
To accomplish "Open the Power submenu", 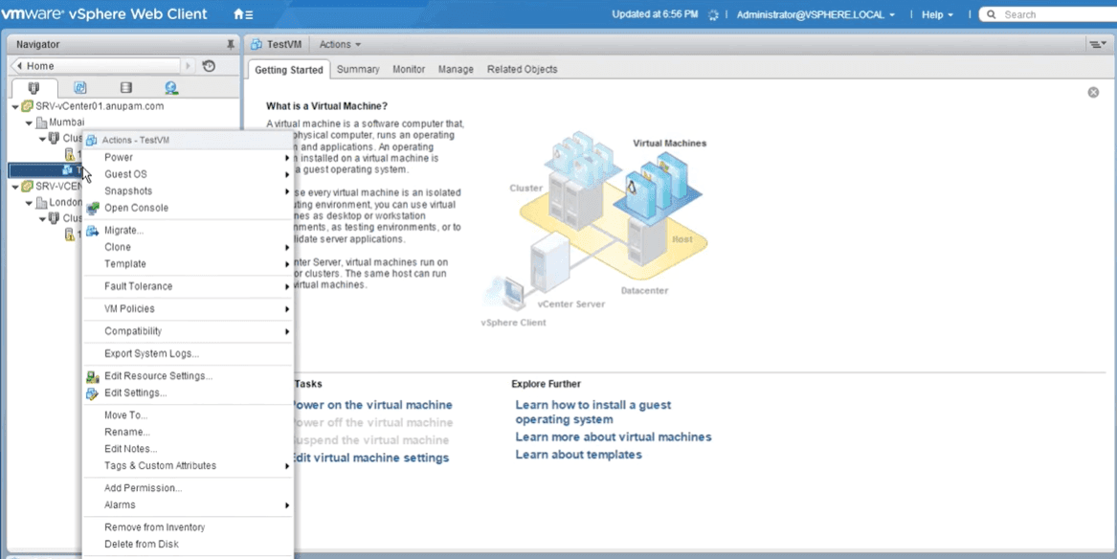I will 188,157.
